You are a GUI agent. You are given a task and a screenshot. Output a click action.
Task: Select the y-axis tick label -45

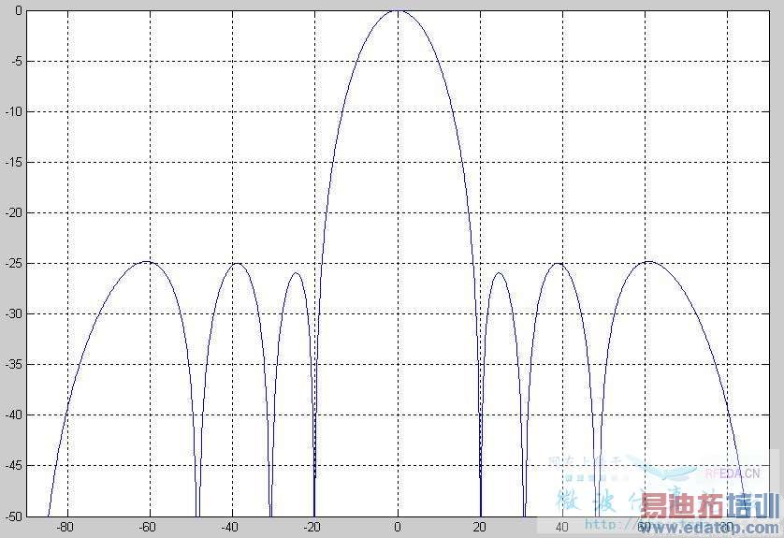coord(13,466)
